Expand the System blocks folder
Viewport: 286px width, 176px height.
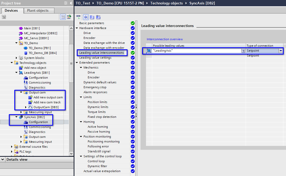tap(17, 58)
